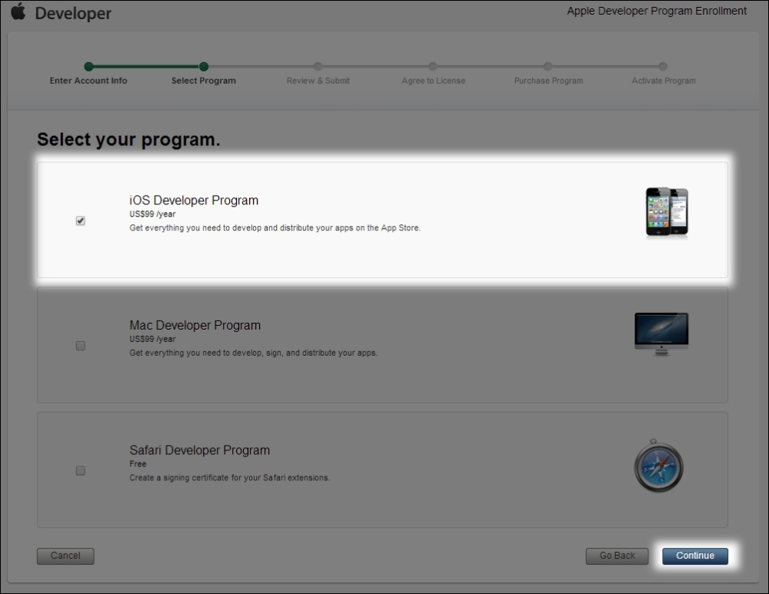
Task: Click the Review & Submit progress dot
Action: pyautogui.click(x=318, y=68)
